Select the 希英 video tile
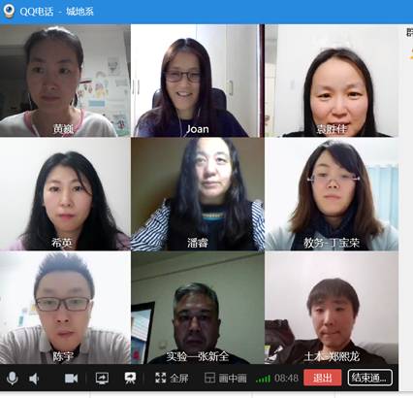Viewport: 413px width, 398px height. click(65, 194)
